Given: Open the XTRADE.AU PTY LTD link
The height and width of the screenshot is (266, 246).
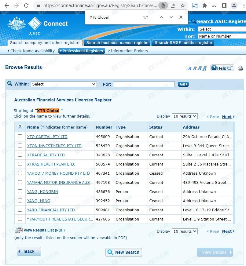Looking at the screenshot, I should coord(46,155).
